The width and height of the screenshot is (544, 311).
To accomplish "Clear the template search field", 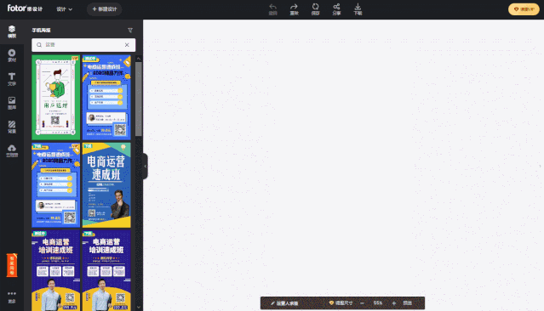I will point(127,45).
